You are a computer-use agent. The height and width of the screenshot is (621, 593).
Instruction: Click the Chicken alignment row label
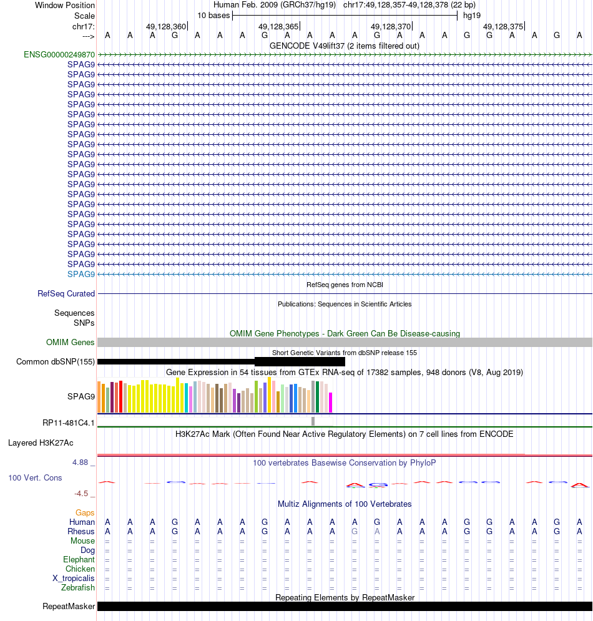(80, 569)
